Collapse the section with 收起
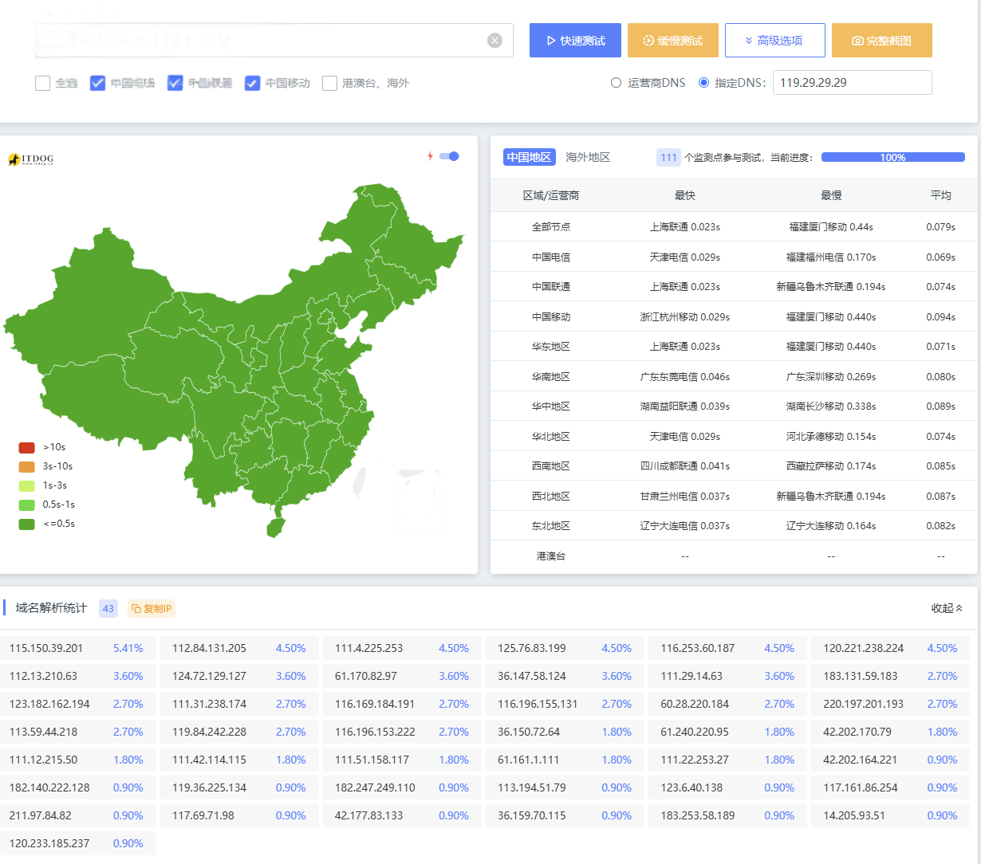This screenshot has width=981, height=864. click(x=948, y=608)
